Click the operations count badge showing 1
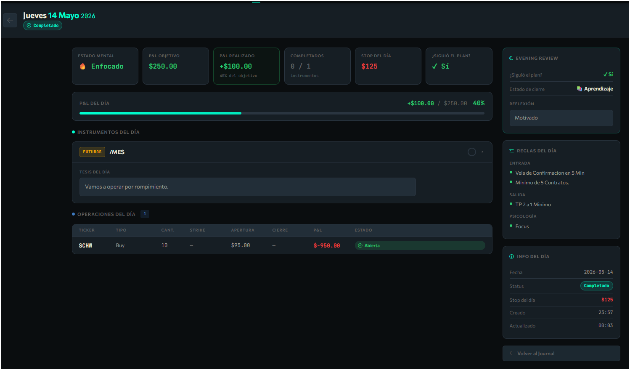This screenshot has height=370, width=630. [145, 214]
